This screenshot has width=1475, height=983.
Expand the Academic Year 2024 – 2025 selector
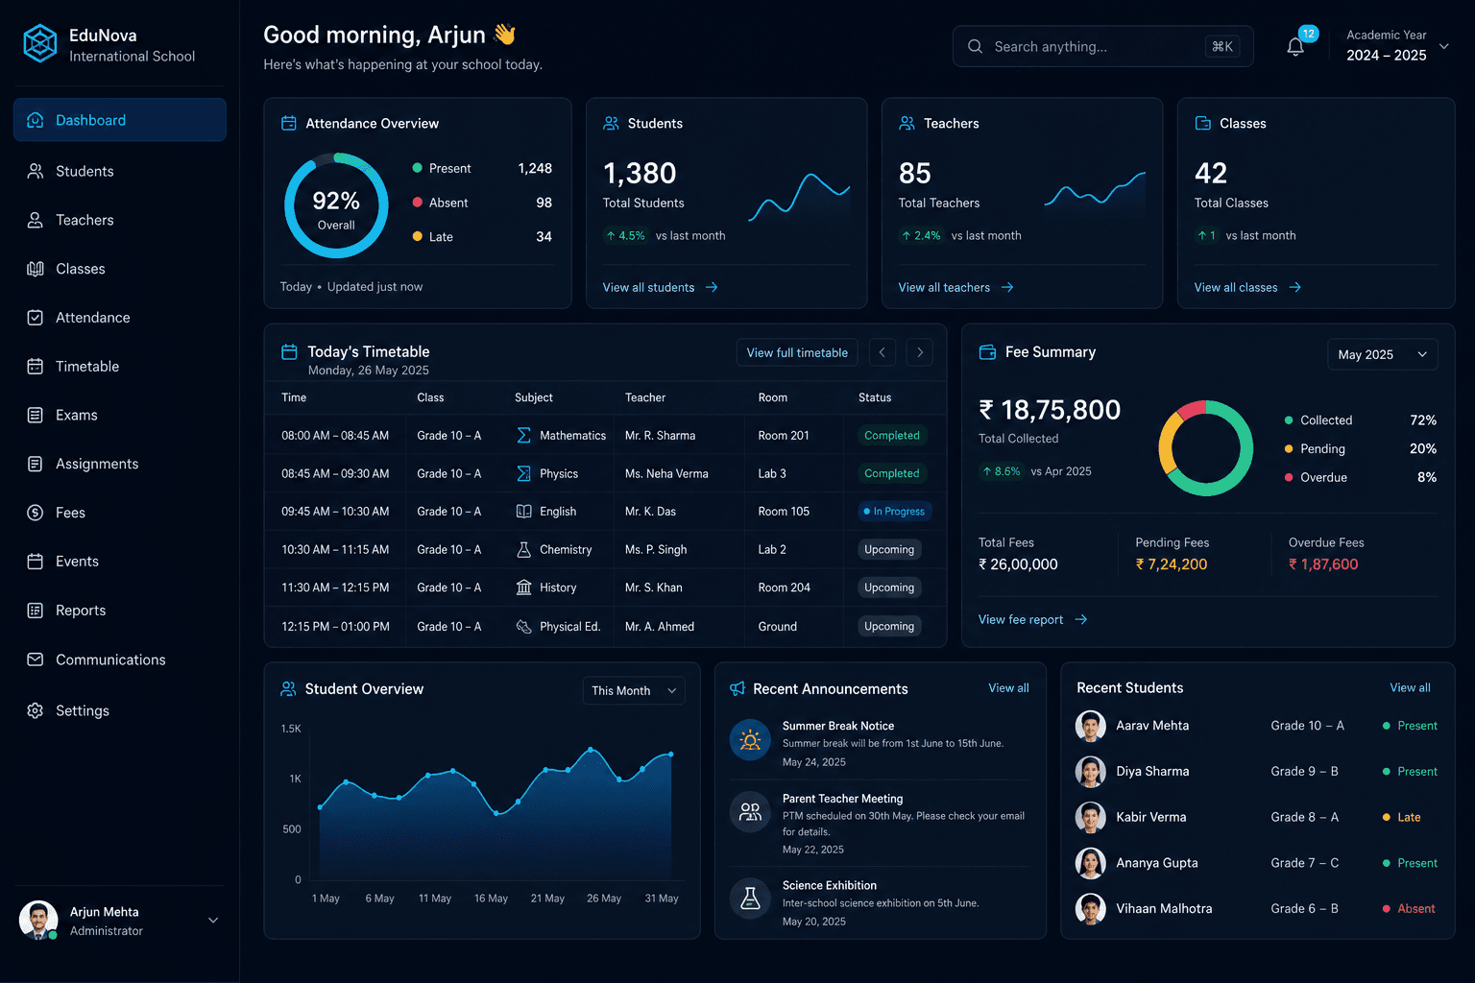click(1443, 46)
